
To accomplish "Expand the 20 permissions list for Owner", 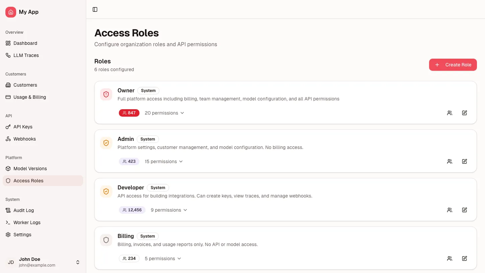I will [164, 113].
